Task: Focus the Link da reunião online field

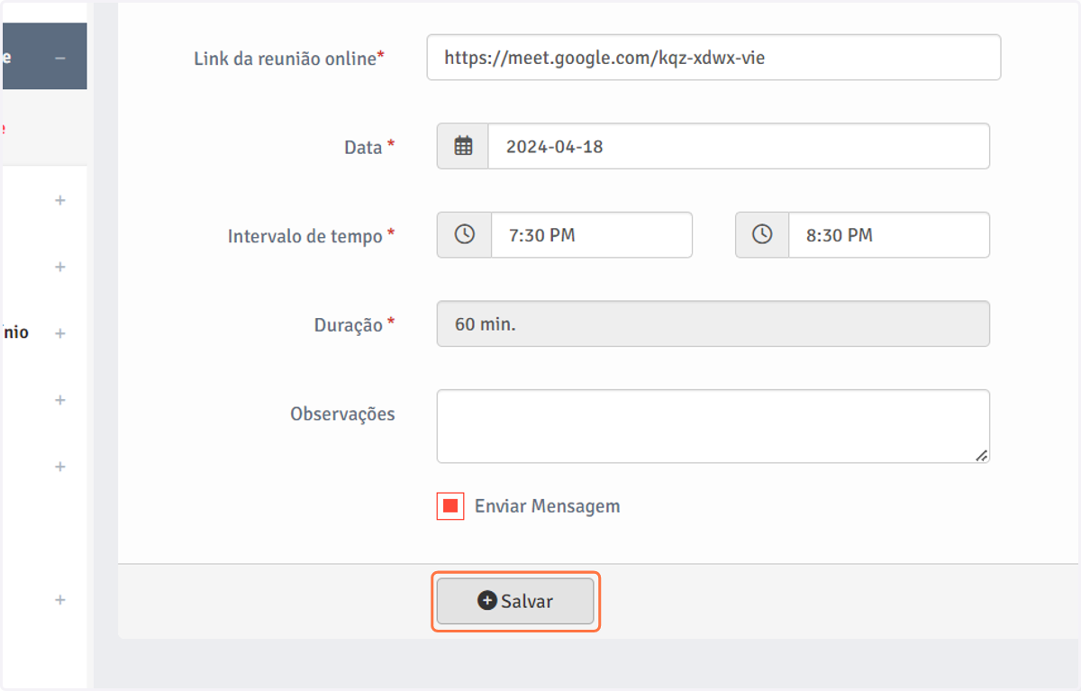Action: (x=713, y=58)
